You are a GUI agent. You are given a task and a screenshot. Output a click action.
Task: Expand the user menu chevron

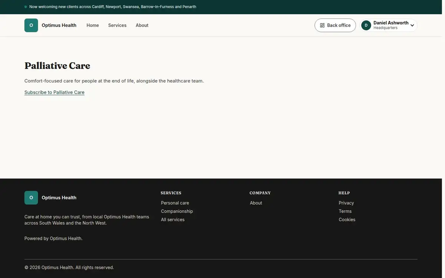[412, 26]
